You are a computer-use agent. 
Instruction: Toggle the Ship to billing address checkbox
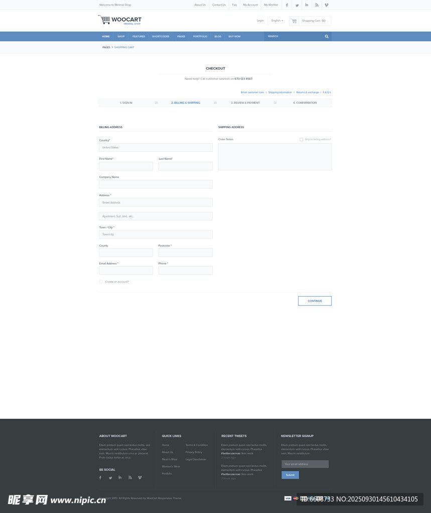point(301,139)
